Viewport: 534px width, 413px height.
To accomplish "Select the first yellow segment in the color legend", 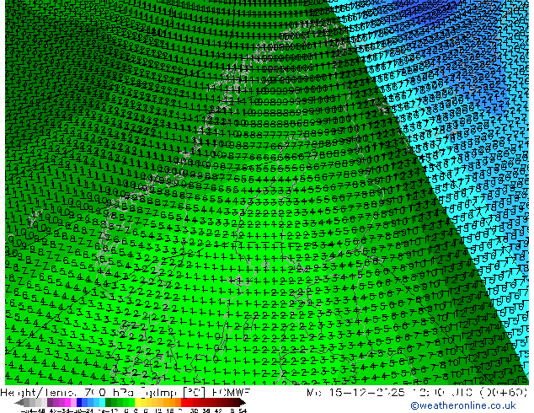I will [x=137, y=402].
